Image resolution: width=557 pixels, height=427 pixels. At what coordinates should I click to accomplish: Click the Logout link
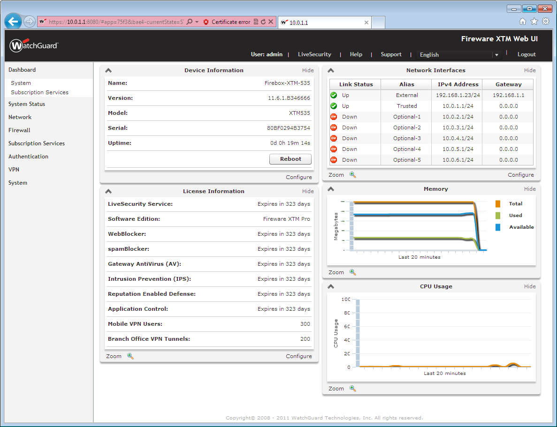click(x=526, y=54)
